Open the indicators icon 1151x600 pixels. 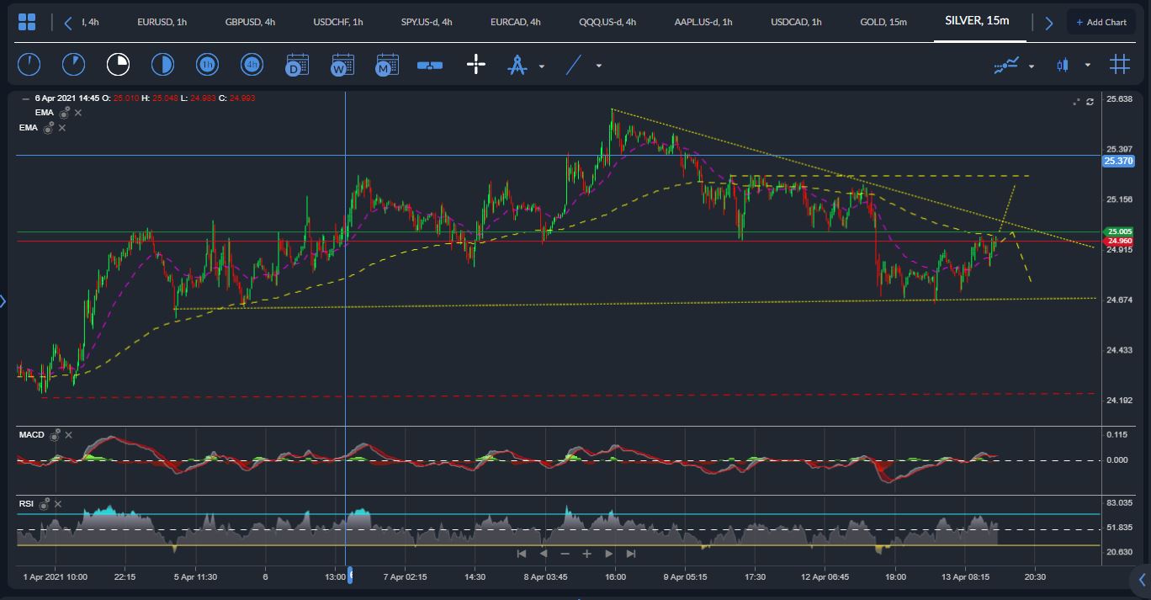[x=1006, y=65]
